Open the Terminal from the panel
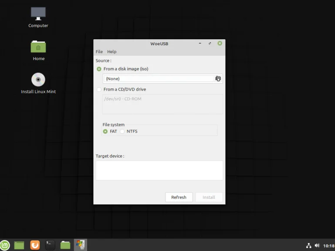 [x=50, y=245]
